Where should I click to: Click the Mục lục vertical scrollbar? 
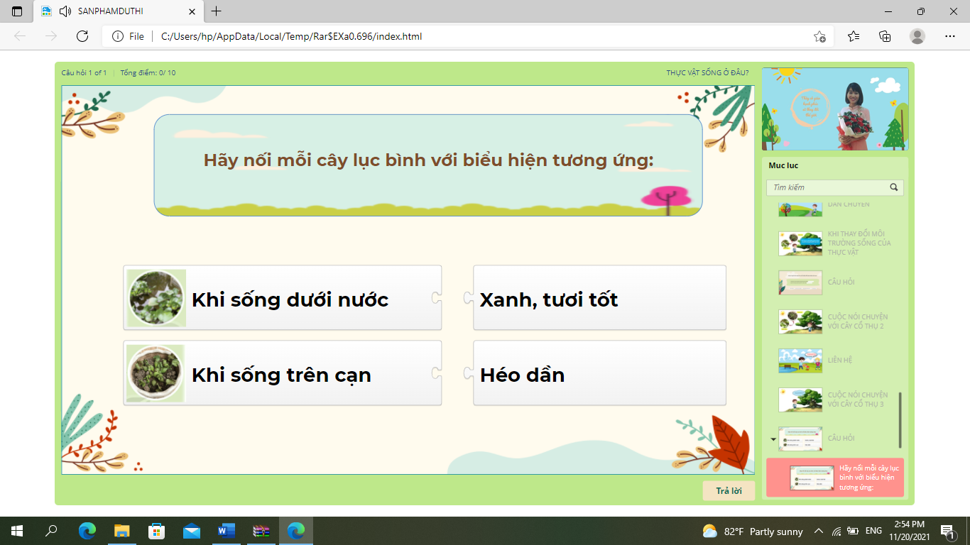(x=900, y=419)
